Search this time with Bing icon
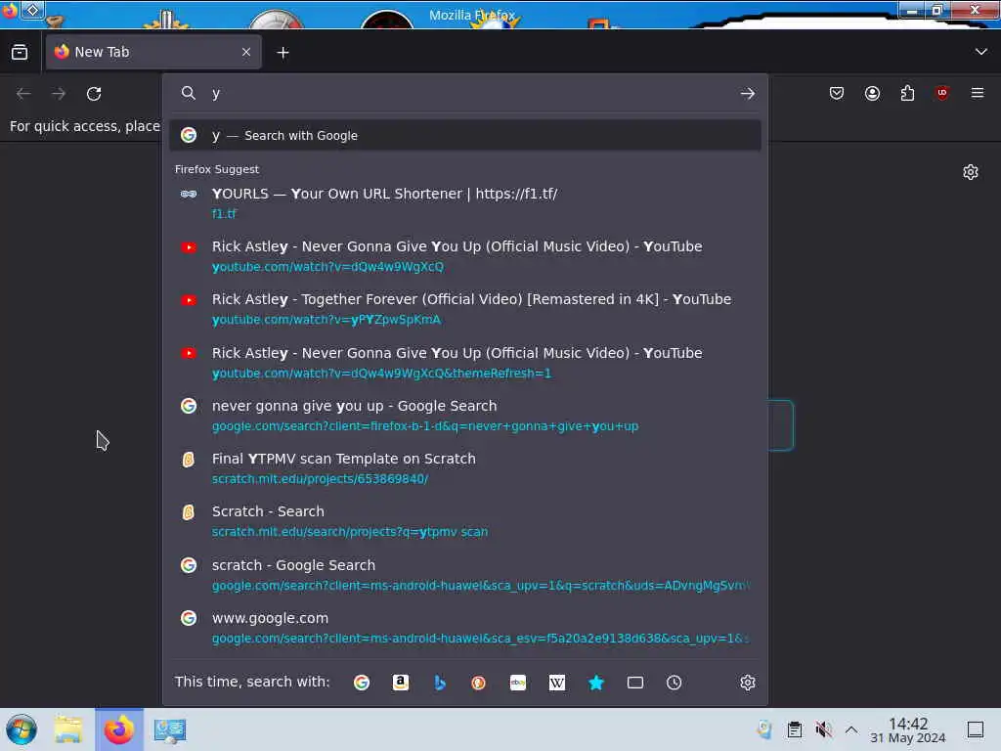Image resolution: width=1001 pixels, height=751 pixels. [x=440, y=683]
